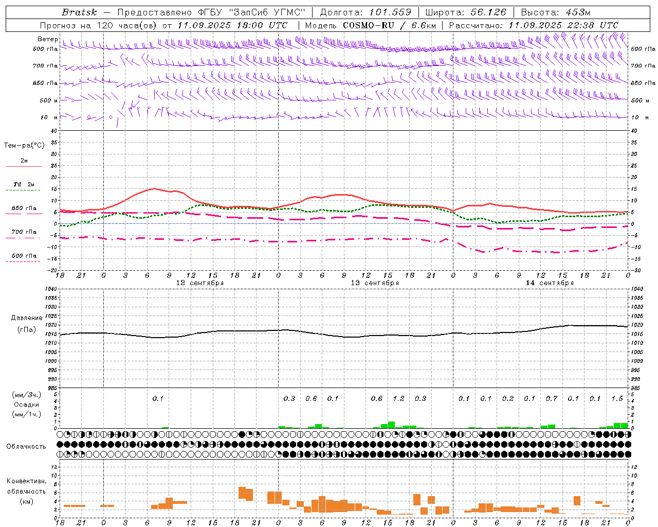
Task: Click the dashed green line sample under "Td 2м"
Action: (24, 190)
